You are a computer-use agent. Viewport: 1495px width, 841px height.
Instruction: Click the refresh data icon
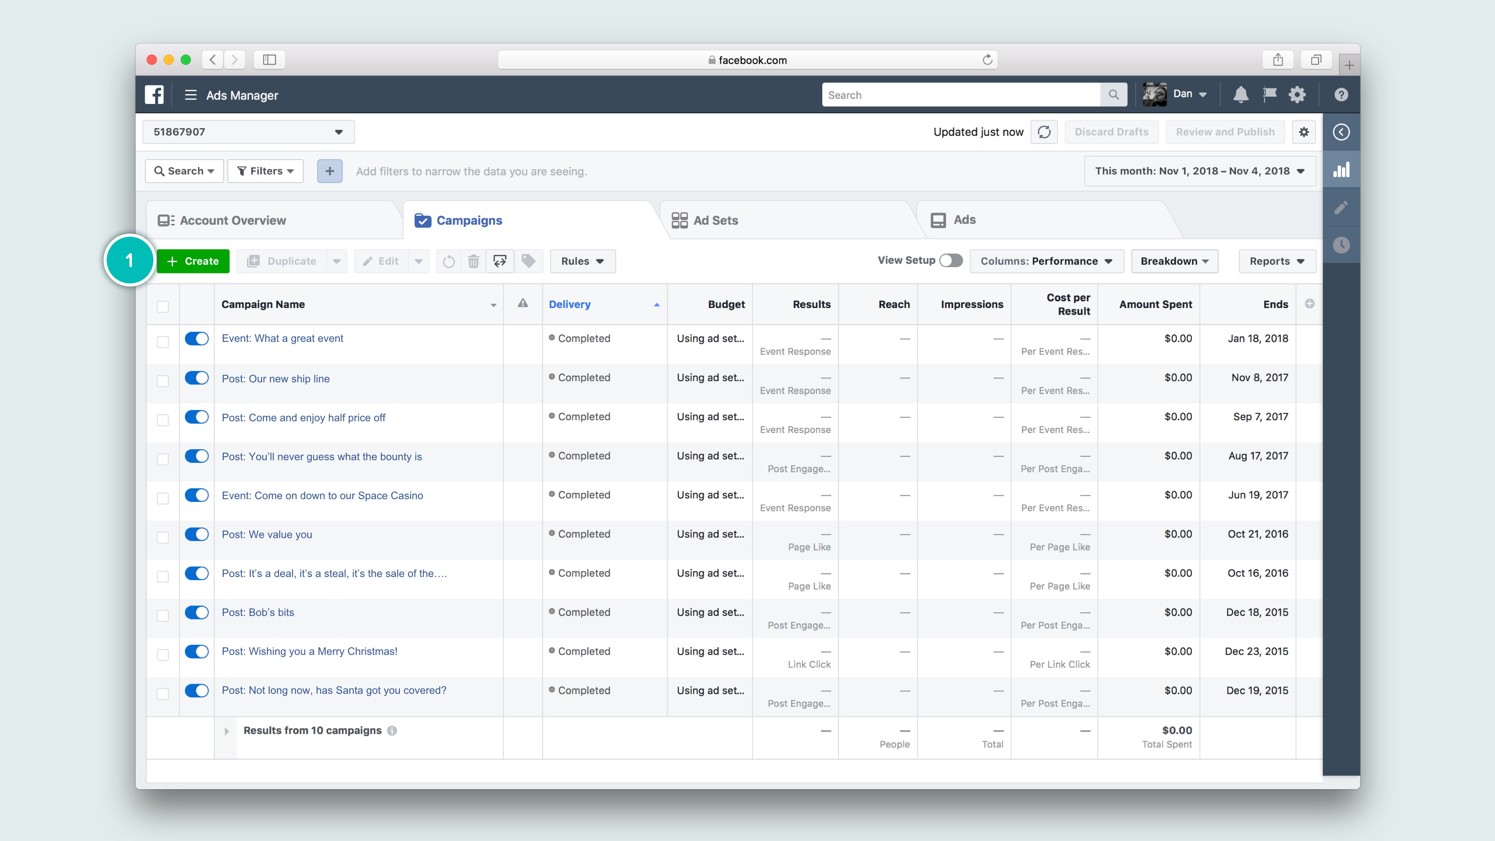pyautogui.click(x=1043, y=132)
